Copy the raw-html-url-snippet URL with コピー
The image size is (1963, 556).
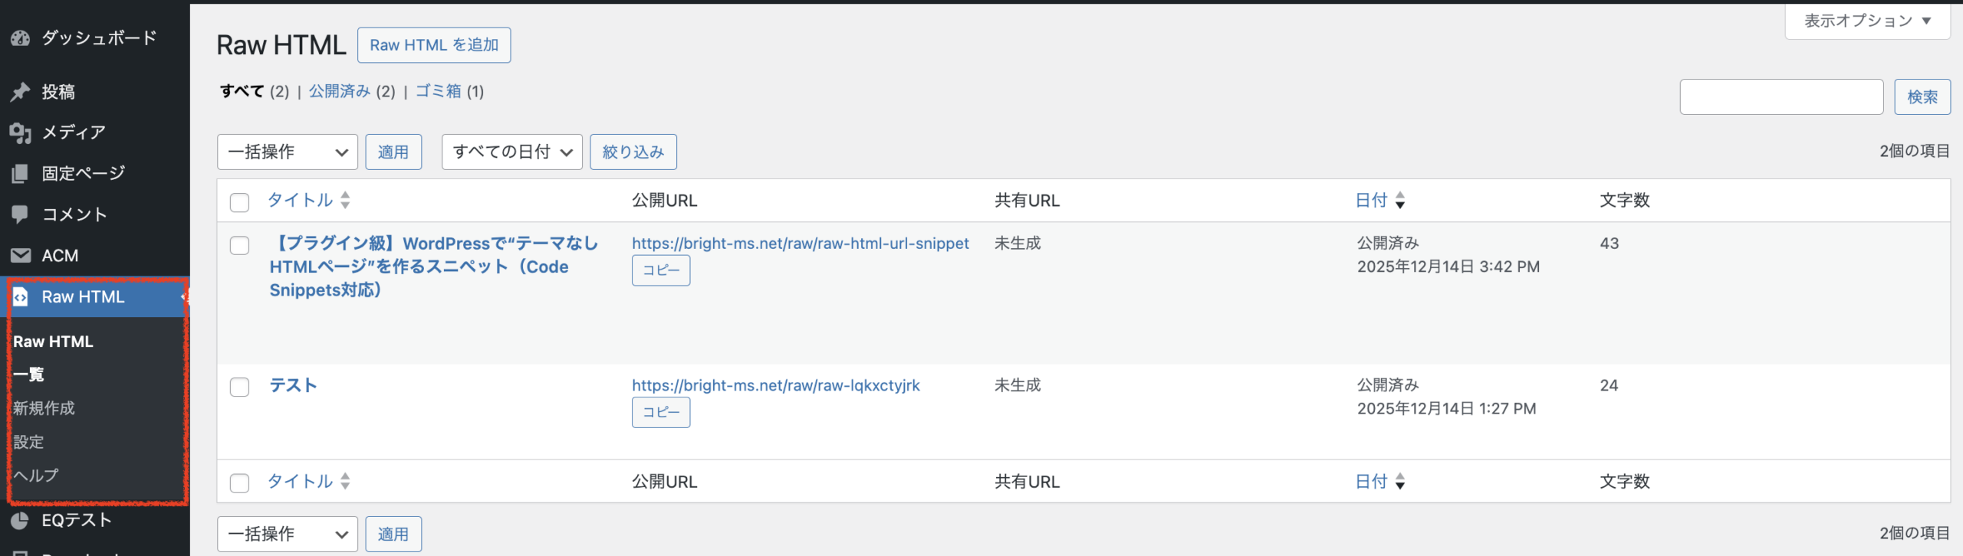[x=661, y=270]
